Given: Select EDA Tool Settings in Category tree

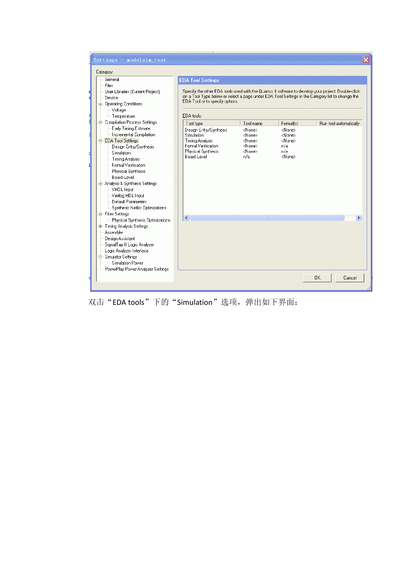Looking at the screenshot, I should (122, 140).
